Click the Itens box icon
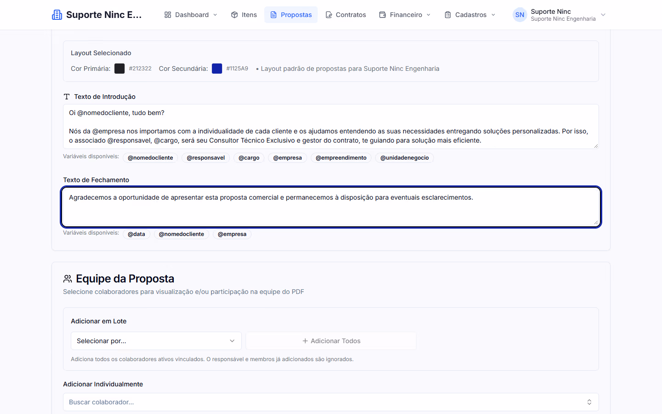662x414 pixels. coord(234,15)
